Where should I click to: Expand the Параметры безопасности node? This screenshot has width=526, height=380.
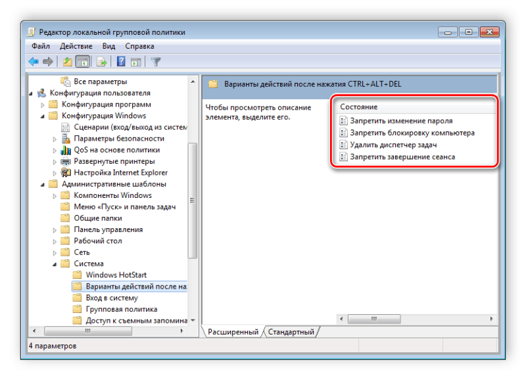(55, 139)
